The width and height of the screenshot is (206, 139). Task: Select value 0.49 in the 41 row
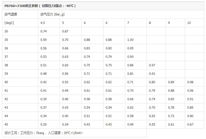point(65,91)
